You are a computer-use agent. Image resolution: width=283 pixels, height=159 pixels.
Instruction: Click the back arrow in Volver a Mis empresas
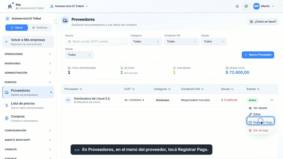pyautogui.click(x=7, y=42)
